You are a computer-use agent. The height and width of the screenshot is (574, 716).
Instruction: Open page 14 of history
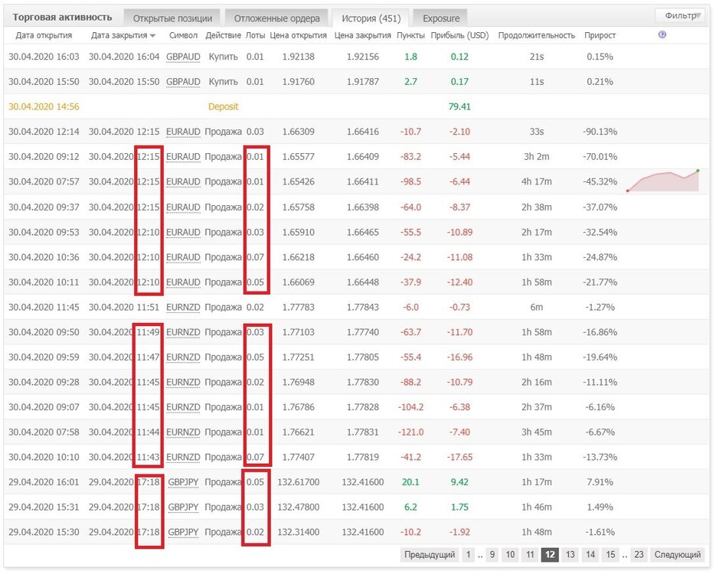point(590,554)
